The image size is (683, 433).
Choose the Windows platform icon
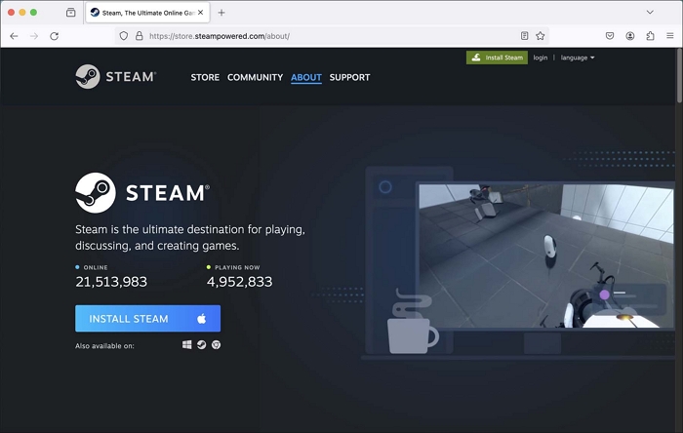(x=187, y=345)
